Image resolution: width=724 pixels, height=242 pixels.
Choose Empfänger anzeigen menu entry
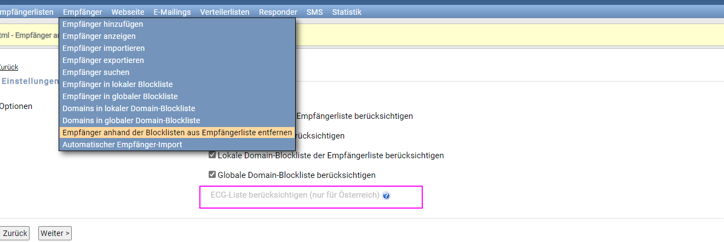click(x=177, y=36)
